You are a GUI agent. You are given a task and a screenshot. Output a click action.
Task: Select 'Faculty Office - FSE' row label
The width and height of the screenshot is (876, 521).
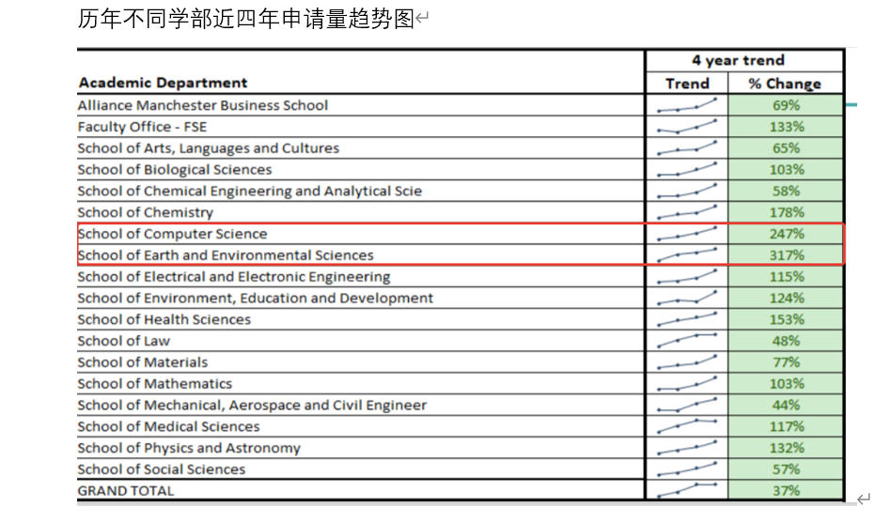coord(142,127)
